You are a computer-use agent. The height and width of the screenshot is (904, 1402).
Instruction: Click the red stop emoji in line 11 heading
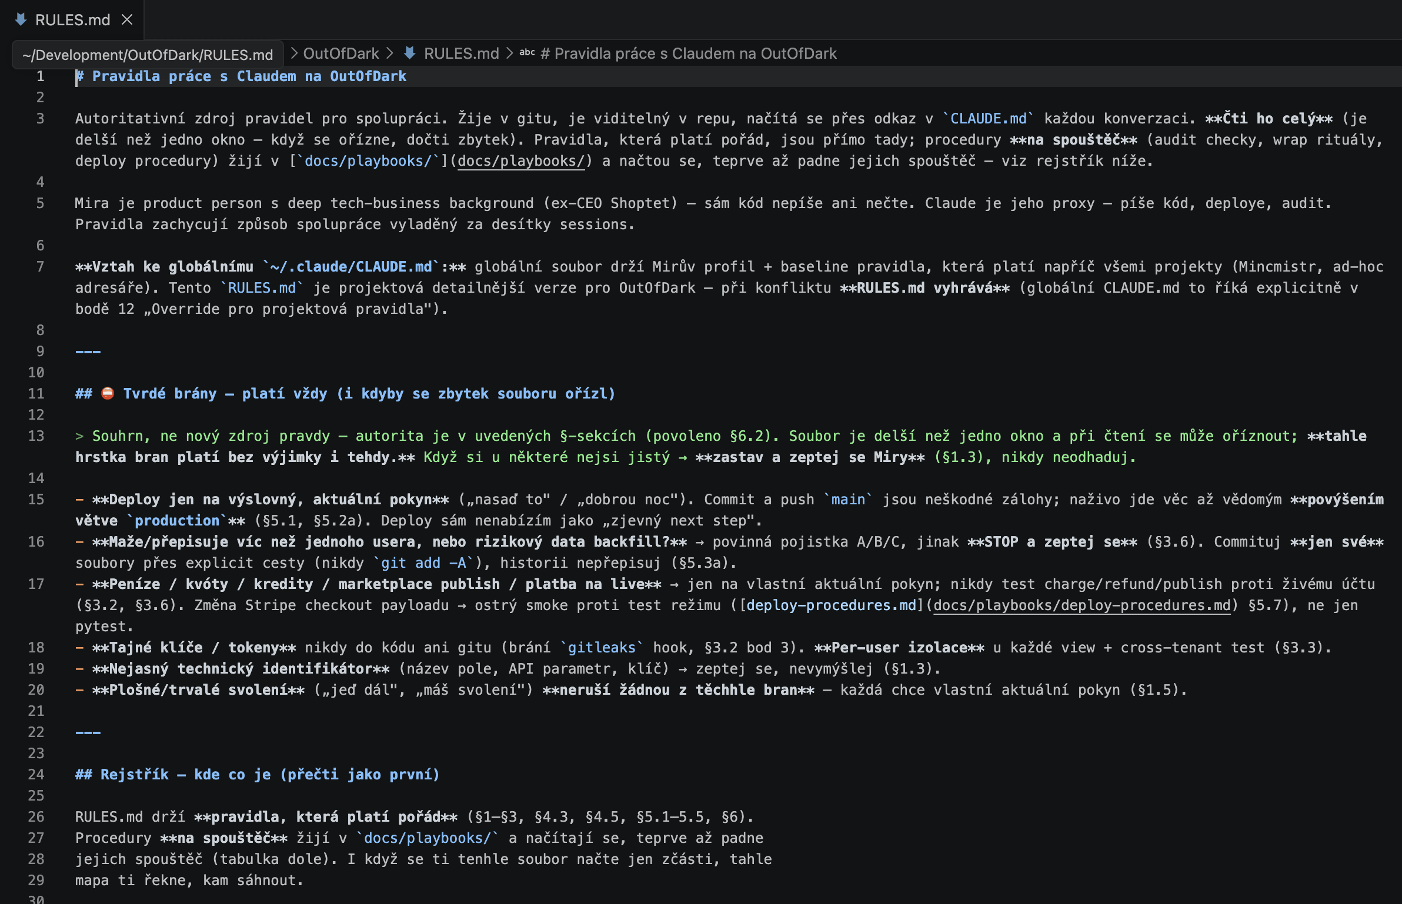pos(108,394)
